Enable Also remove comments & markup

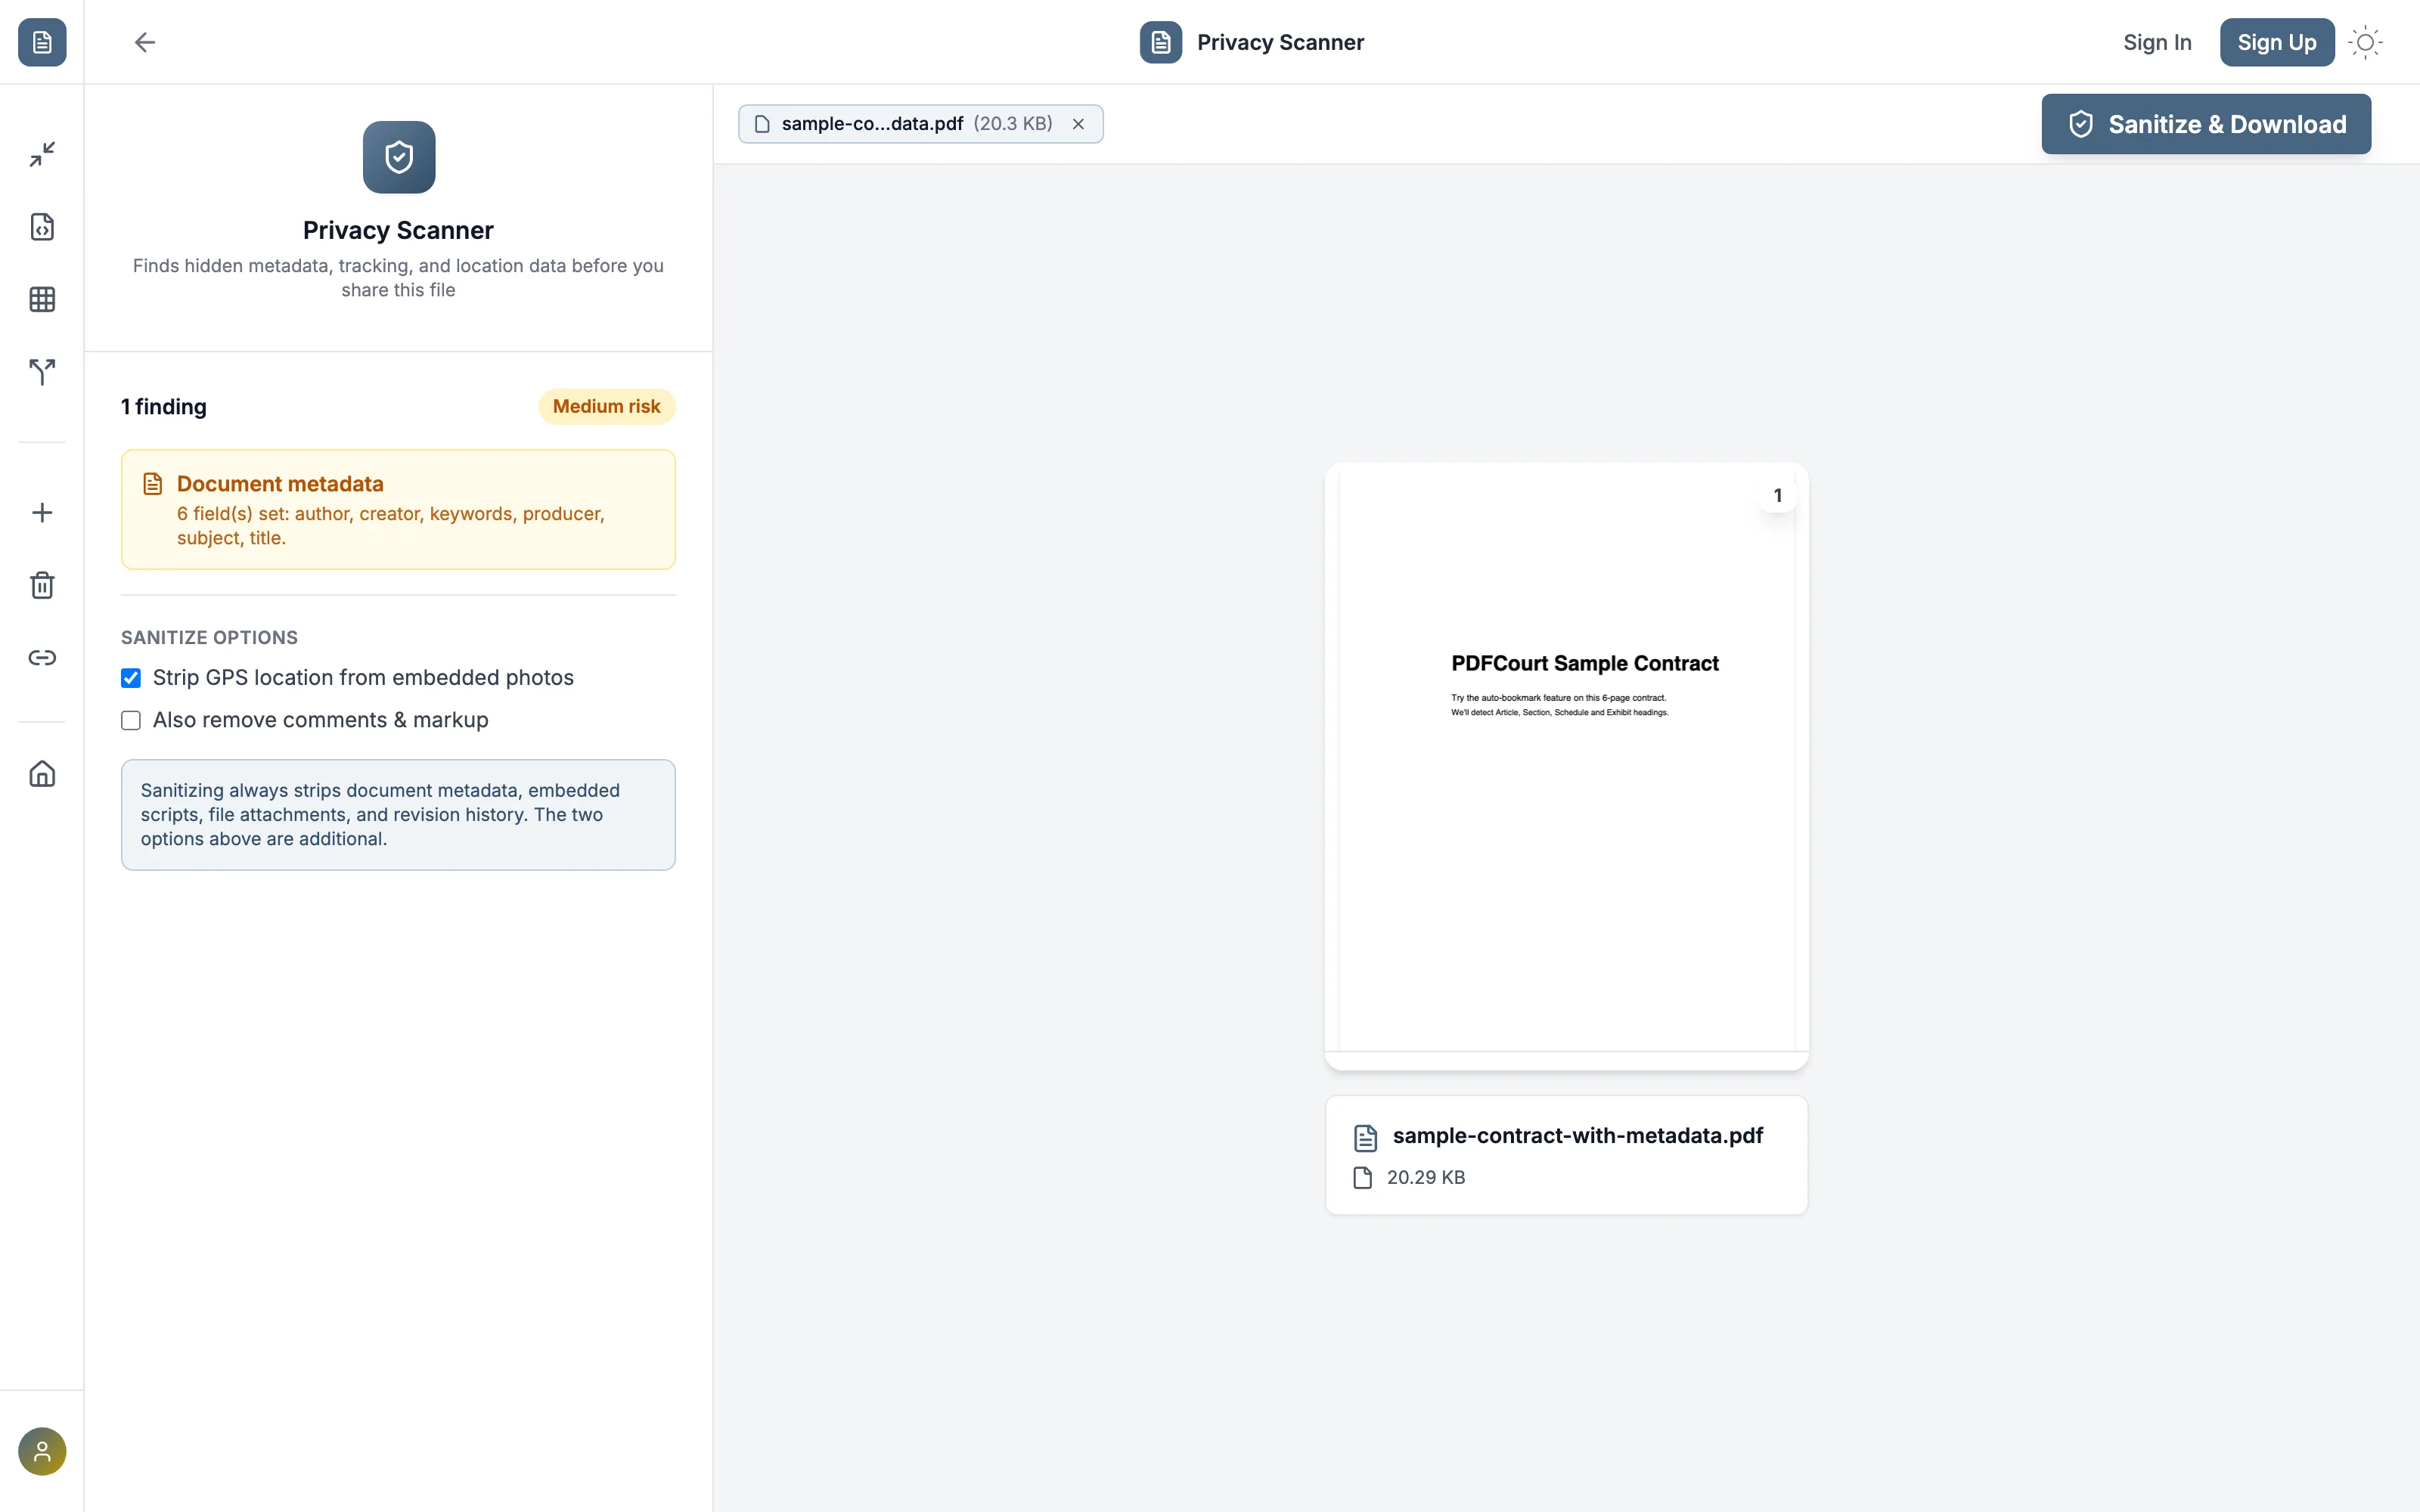(131, 720)
